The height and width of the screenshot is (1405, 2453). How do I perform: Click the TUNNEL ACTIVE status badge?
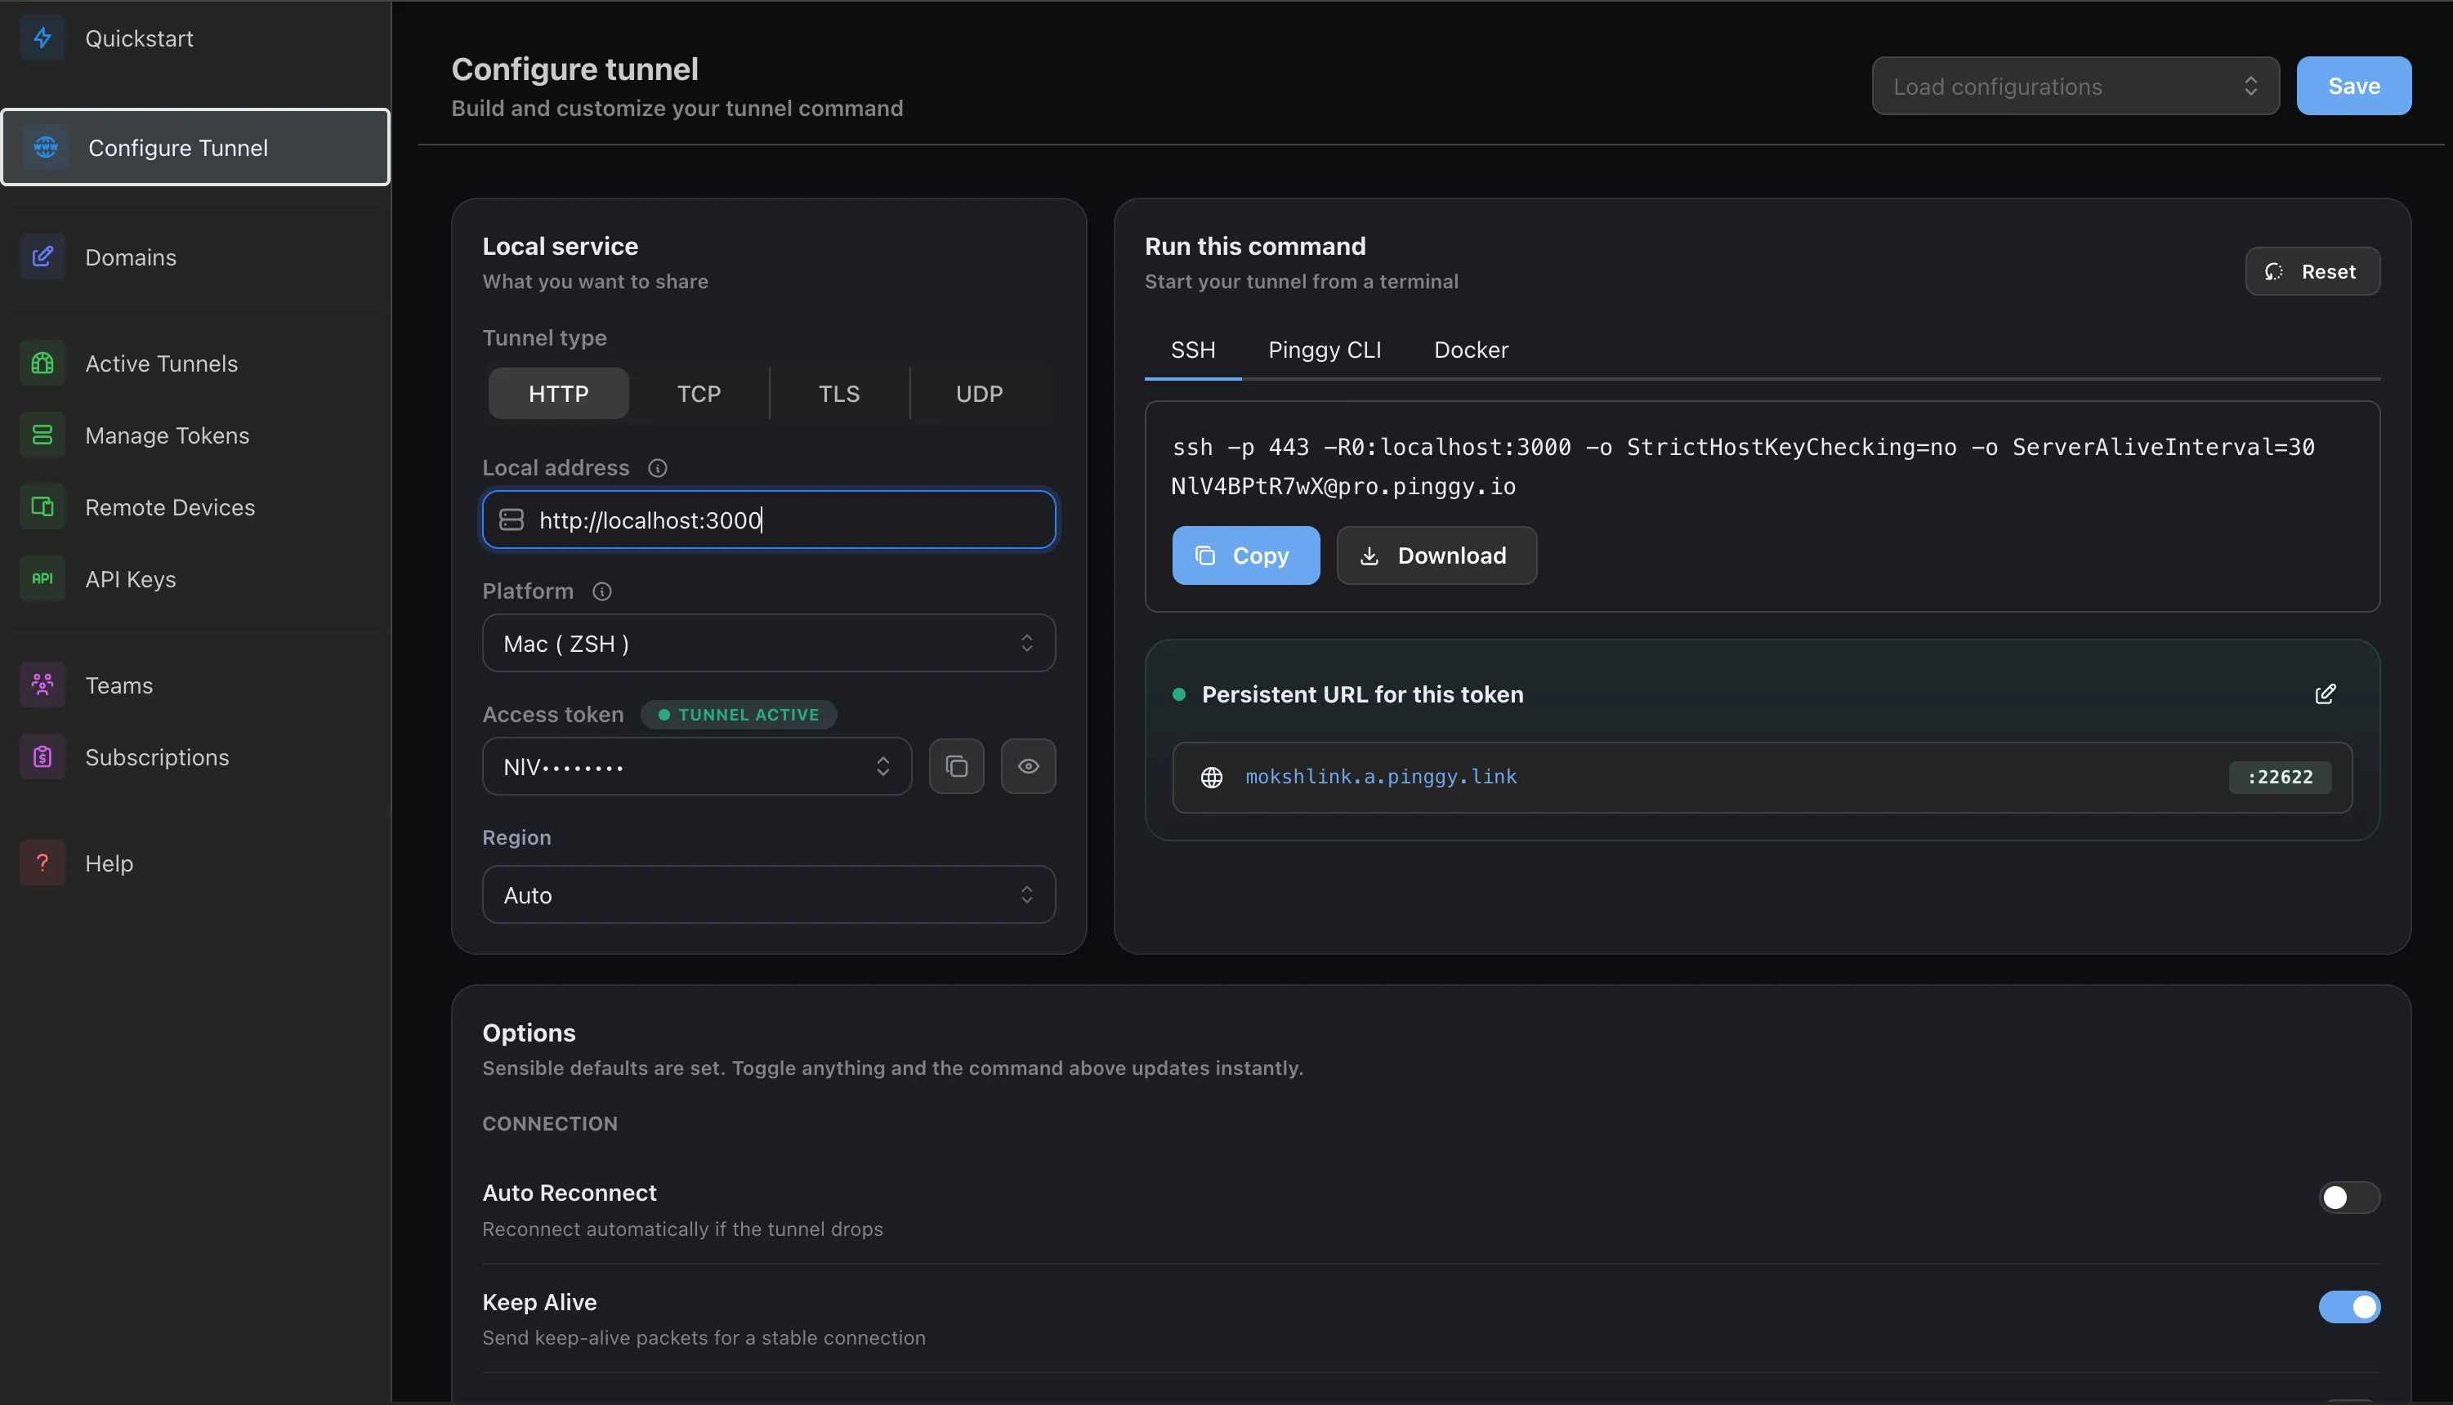tap(738, 715)
